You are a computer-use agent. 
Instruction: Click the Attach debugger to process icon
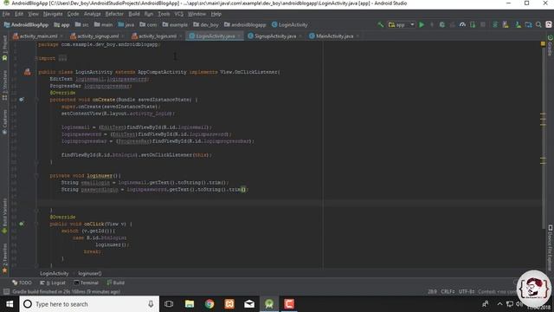(473, 25)
